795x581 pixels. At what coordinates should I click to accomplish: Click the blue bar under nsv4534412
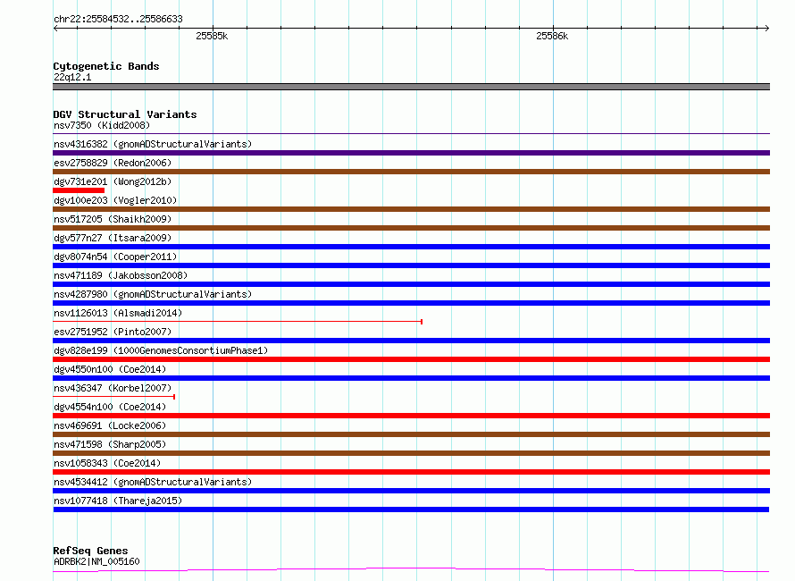(x=411, y=491)
